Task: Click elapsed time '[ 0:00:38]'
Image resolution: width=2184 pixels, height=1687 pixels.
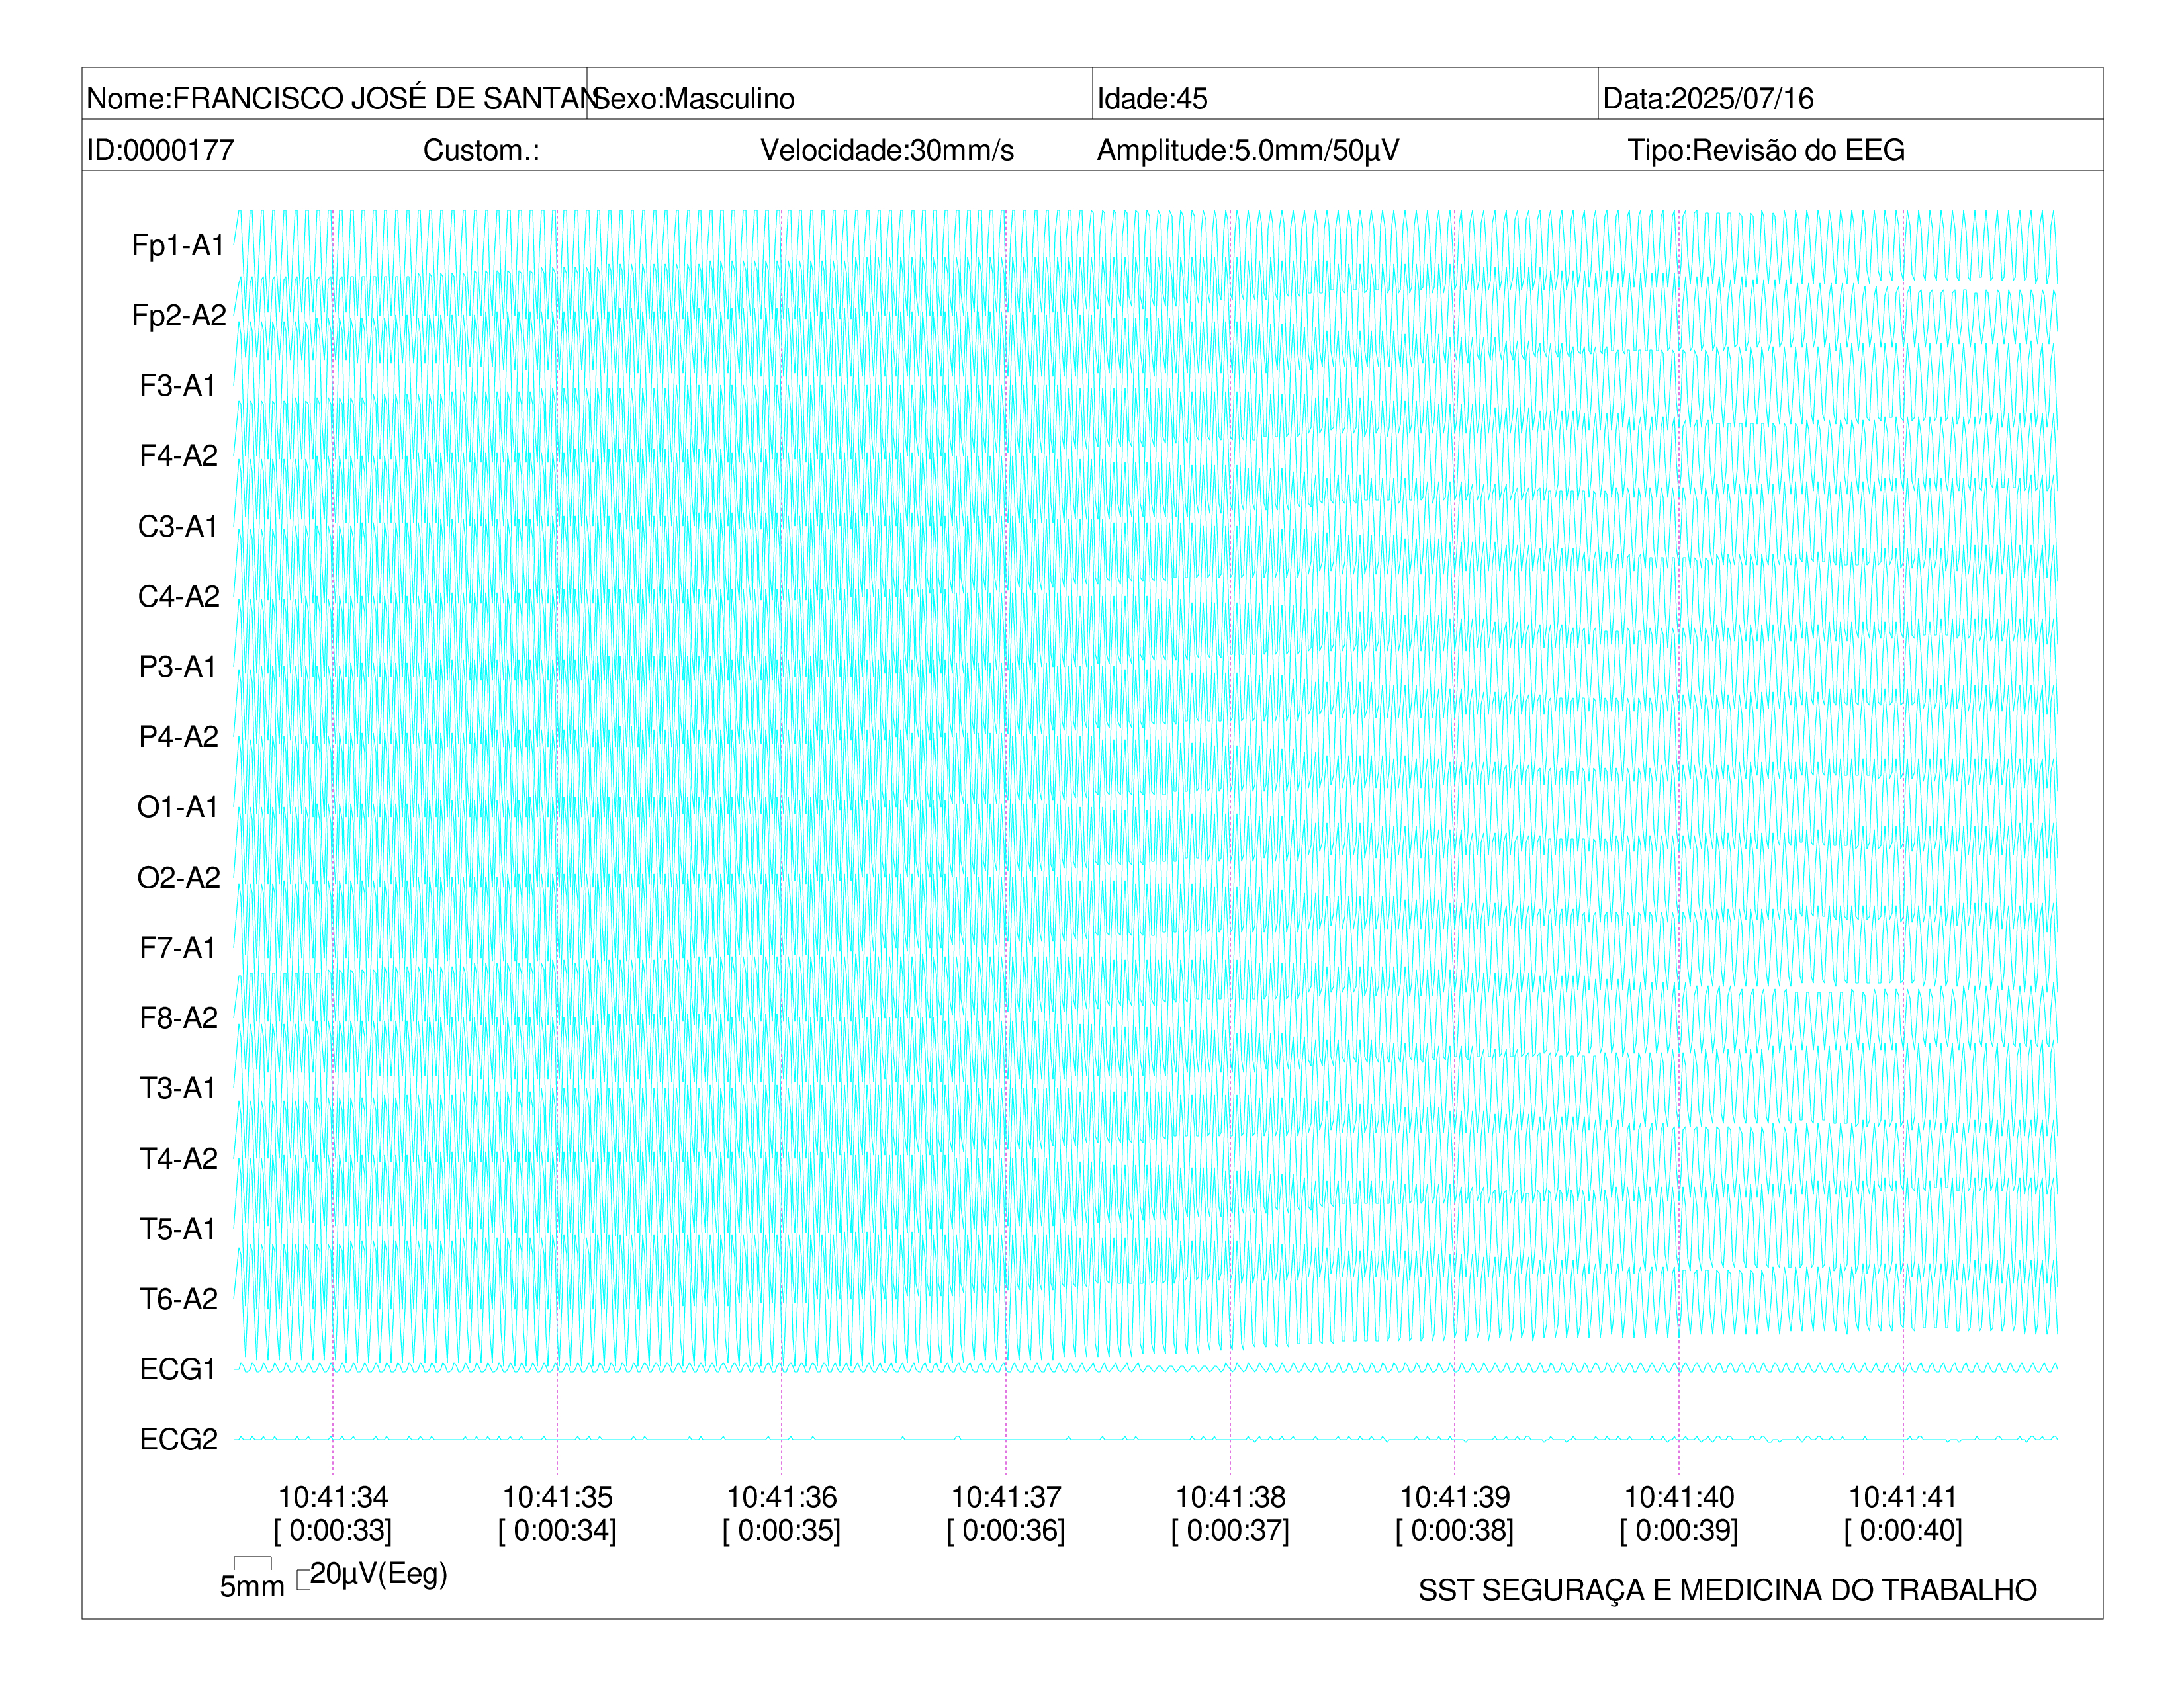Action: tap(1455, 1531)
